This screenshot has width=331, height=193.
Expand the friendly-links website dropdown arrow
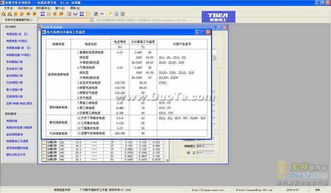click(x=91, y=20)
